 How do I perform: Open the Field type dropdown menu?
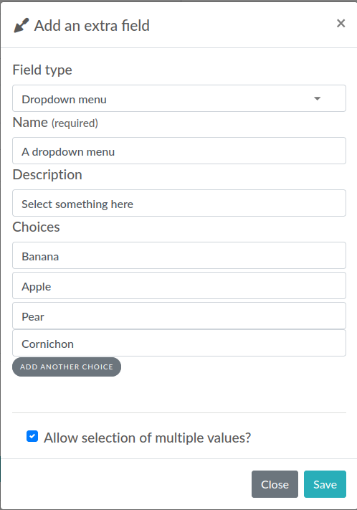[179, 98]
